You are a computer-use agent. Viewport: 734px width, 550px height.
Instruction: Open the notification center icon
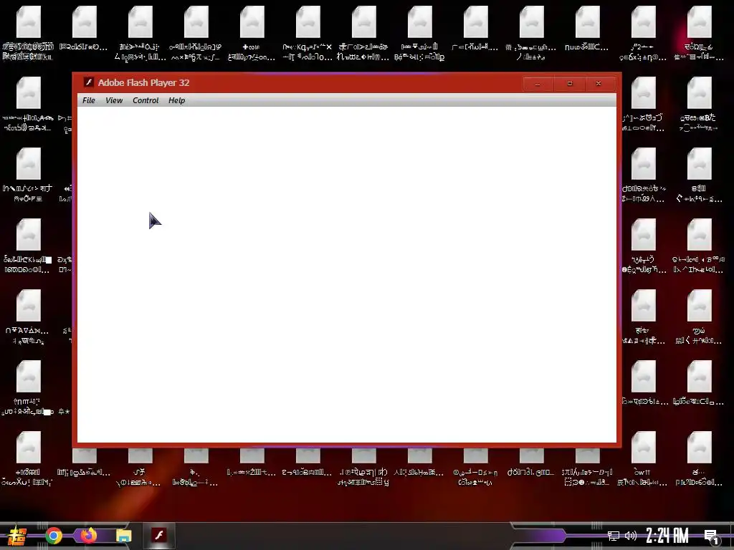[712, 536]
